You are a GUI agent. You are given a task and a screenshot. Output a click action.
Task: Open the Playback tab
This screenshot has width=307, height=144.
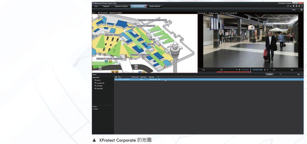pos(106,6)
